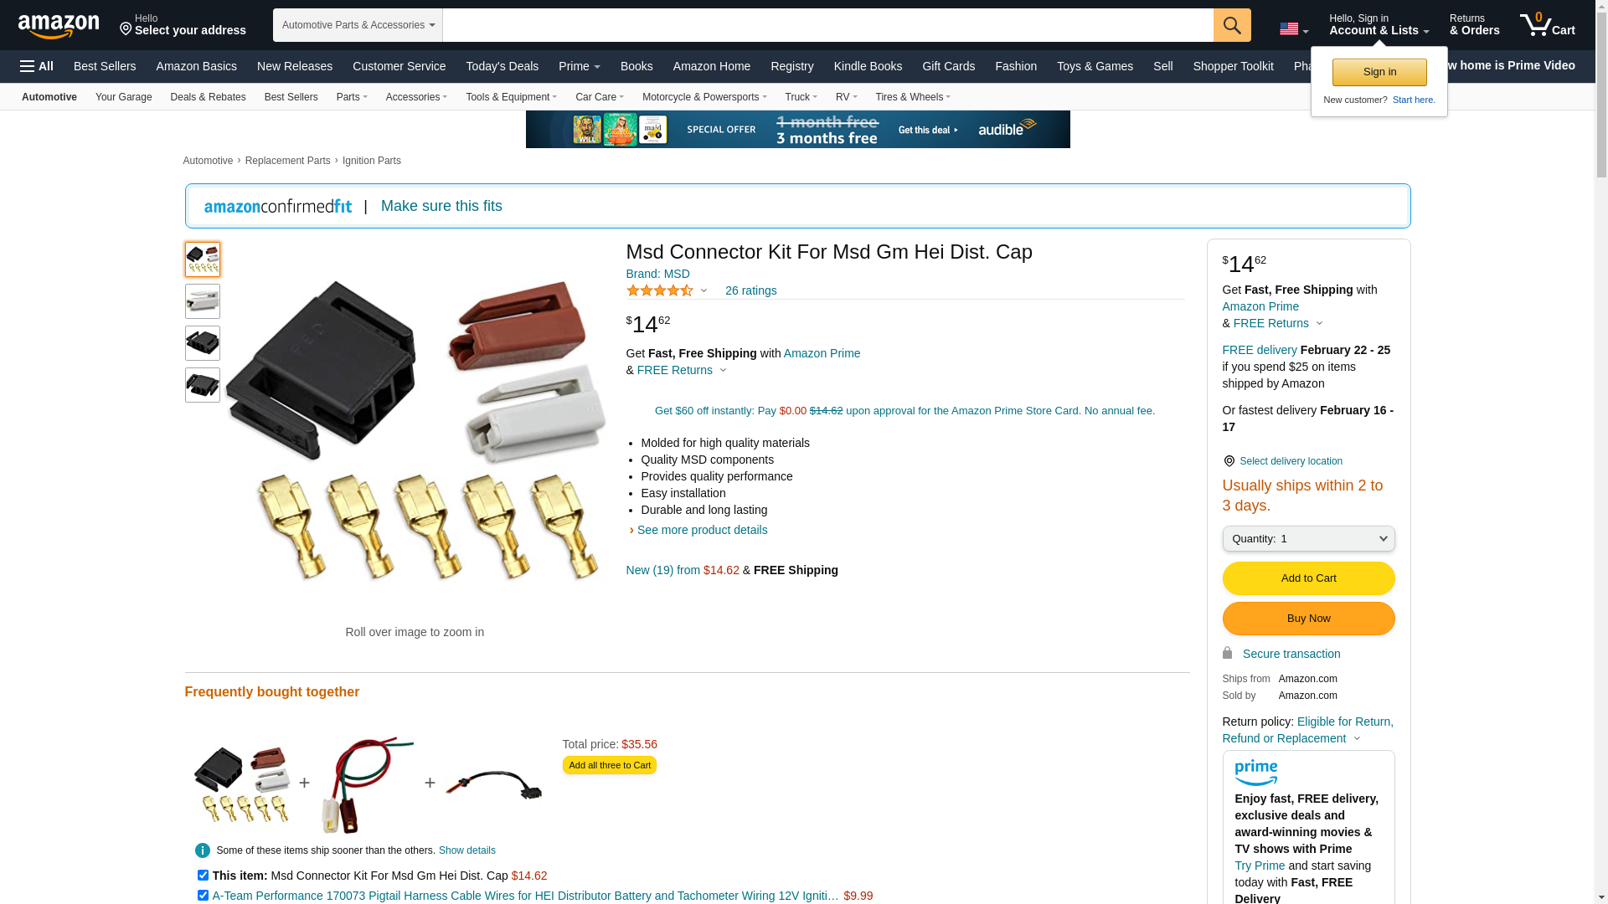Viewport: 1608px width, 904px height.
Task: Click the Amazon logo
Action: coord(59,26)
